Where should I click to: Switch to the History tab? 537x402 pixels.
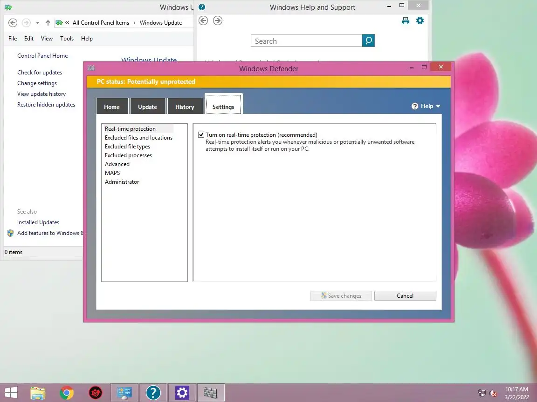point(185,106)
